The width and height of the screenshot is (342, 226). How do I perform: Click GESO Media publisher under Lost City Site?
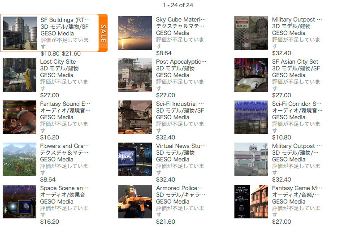[57, 75]
